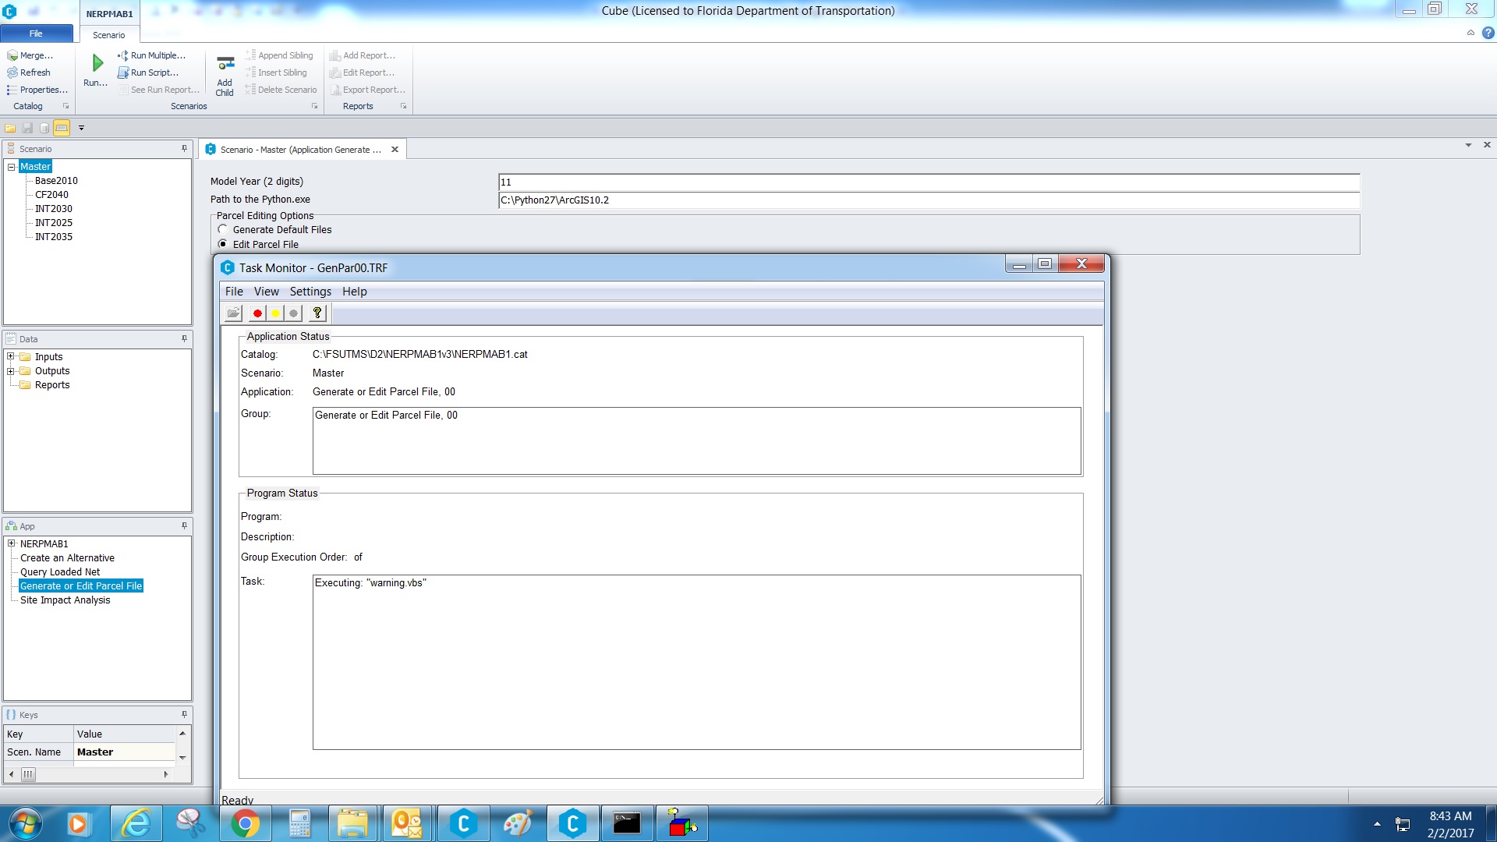Select Edit Parcel File radio button
This screenshot has width=1497, height=842.
pyautogui.click(x=223, y=244)
